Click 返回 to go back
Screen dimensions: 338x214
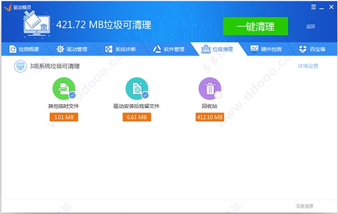310,26
